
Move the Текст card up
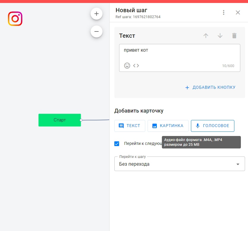click(206, 36)
